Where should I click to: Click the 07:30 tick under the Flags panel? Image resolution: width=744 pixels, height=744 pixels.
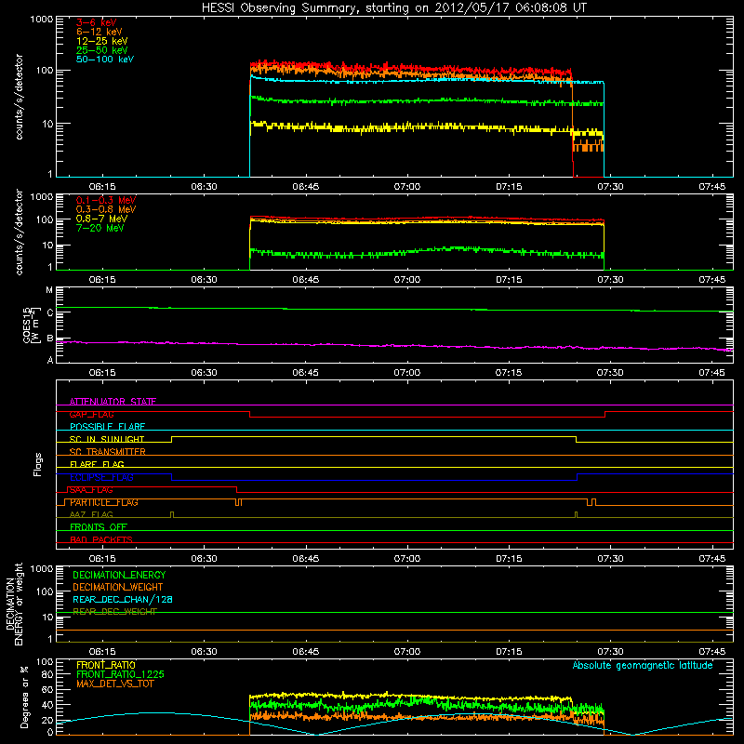pyautogui.click(x=610, y=559)
